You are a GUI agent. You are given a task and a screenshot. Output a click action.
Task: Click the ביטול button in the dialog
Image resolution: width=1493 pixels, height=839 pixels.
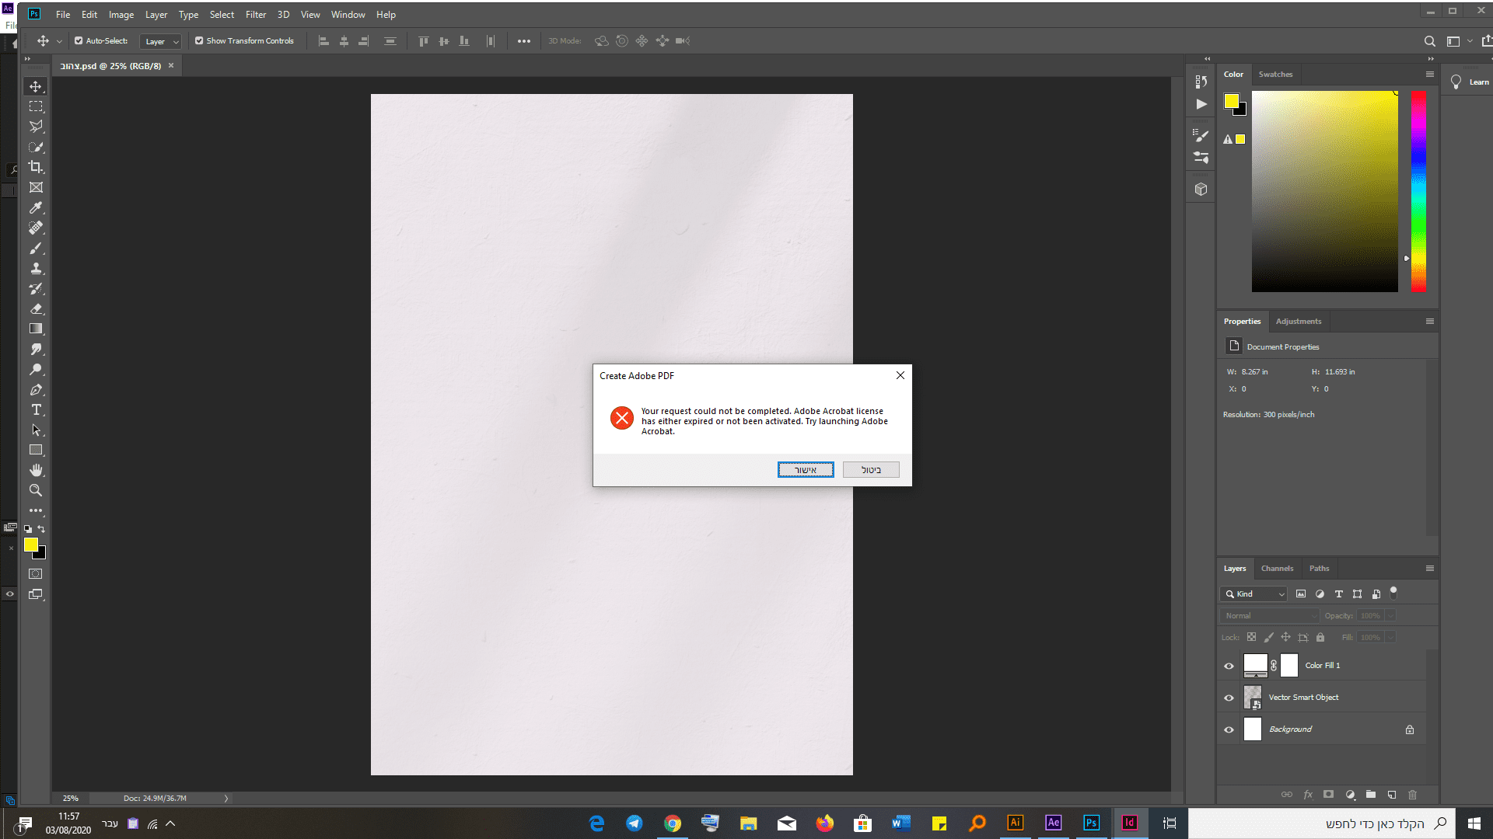(871, 470)
